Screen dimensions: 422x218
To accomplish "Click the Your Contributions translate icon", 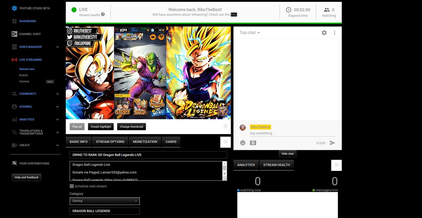I will pos(14,163).
